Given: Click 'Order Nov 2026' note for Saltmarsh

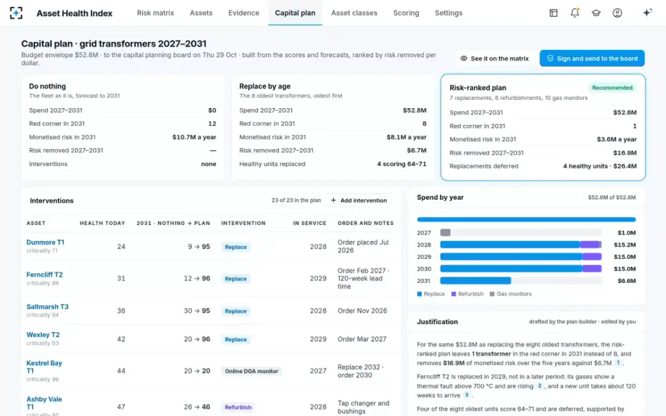Looking at the screenshot, I should [362, 311].
